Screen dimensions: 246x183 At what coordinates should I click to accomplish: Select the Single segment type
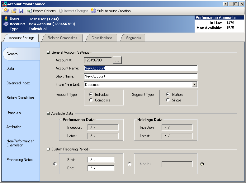click(168, 100)
